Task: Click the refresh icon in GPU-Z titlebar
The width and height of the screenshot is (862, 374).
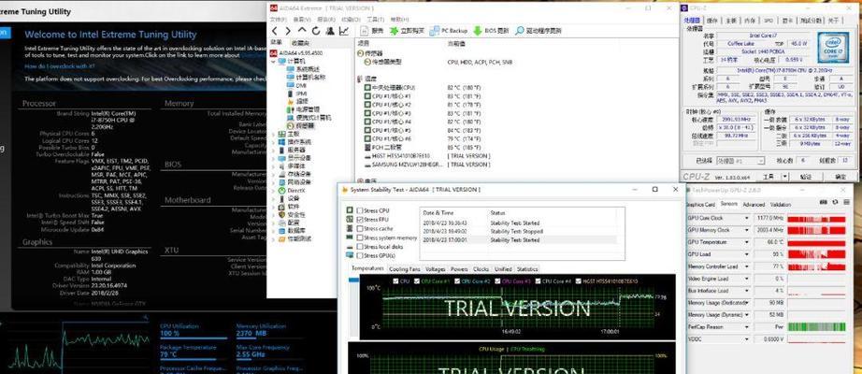Action: coord(835,202)
